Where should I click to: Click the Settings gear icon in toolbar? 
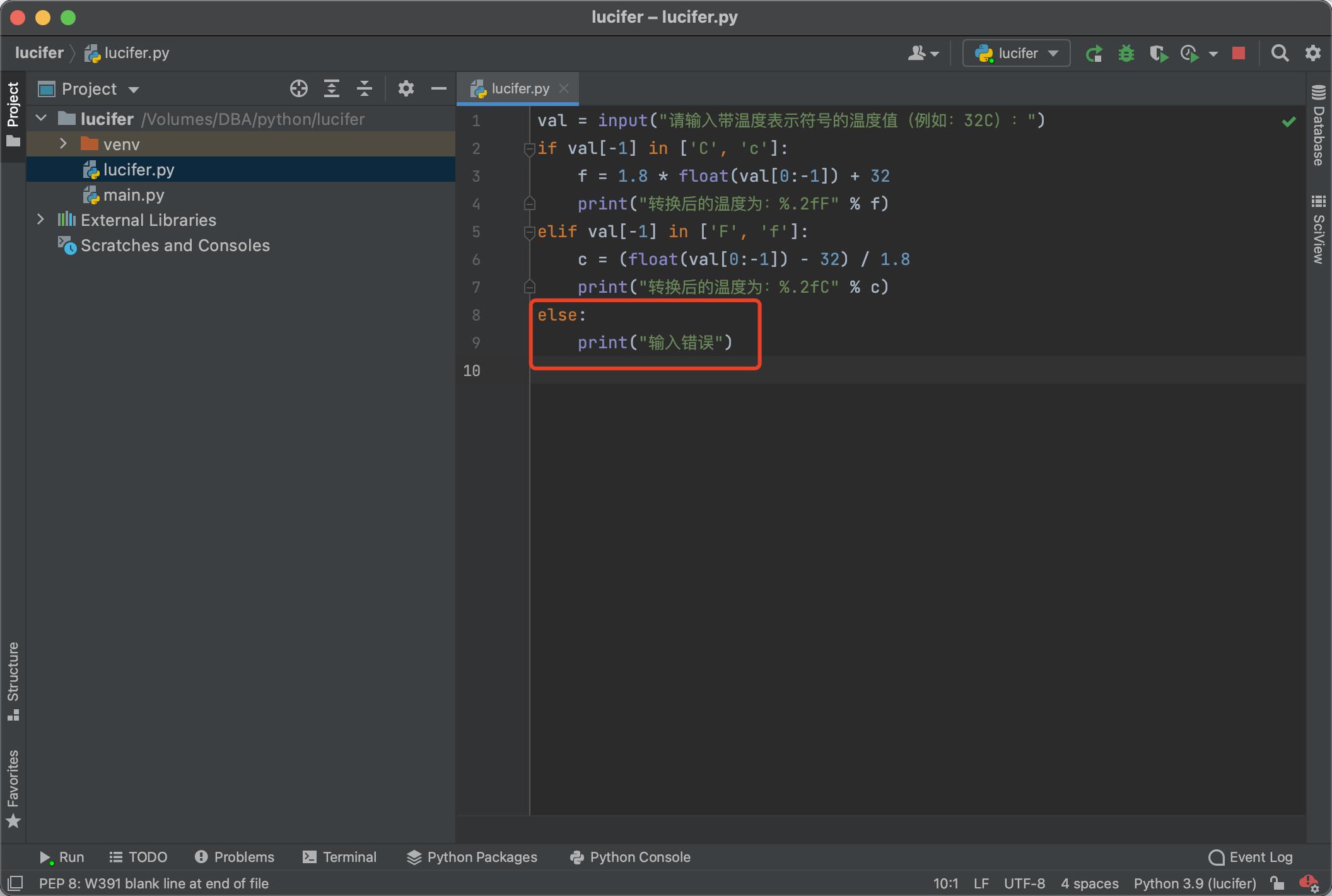(1312, 53)
